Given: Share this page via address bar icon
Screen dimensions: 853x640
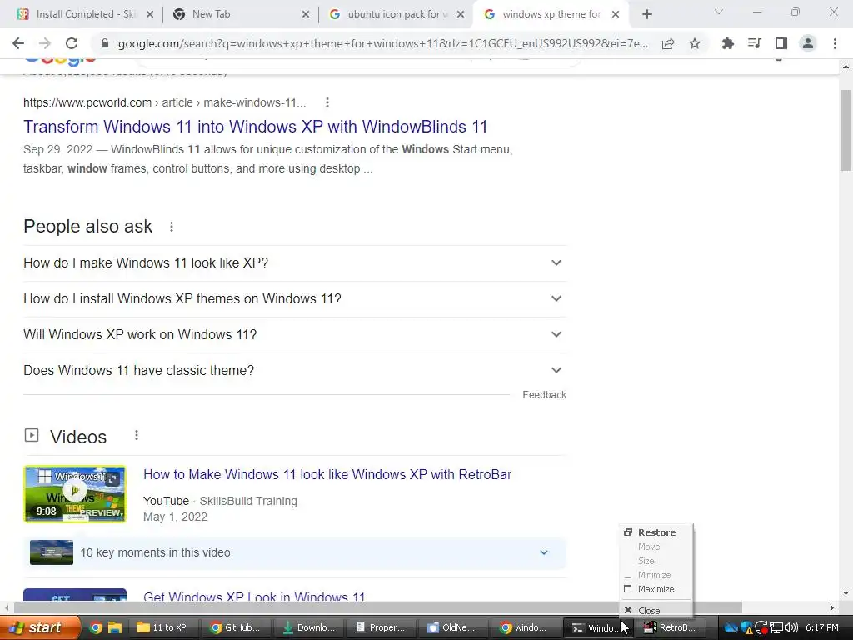Looking at the screenshot, I should 668,43.
